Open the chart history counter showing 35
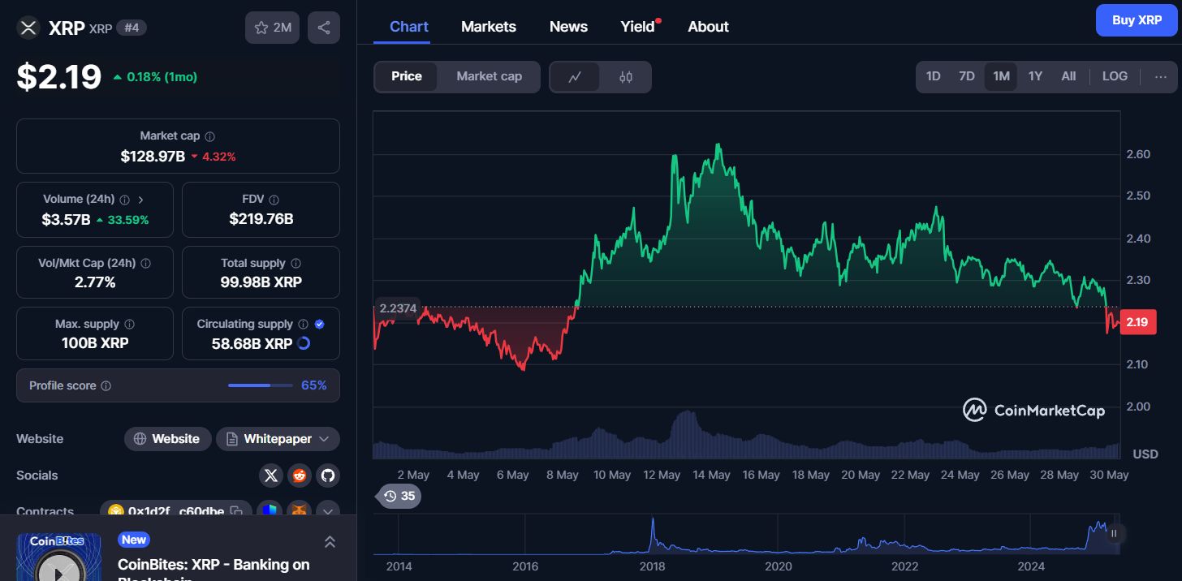 399,496
